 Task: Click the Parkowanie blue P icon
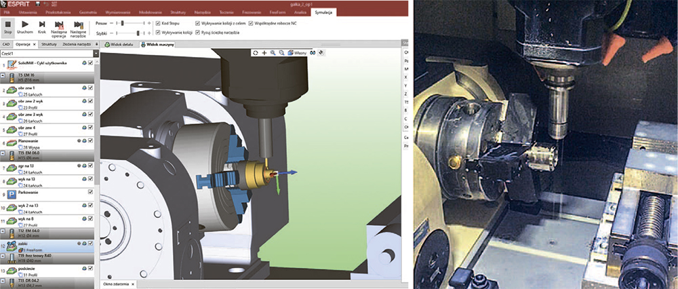point(12,193)
